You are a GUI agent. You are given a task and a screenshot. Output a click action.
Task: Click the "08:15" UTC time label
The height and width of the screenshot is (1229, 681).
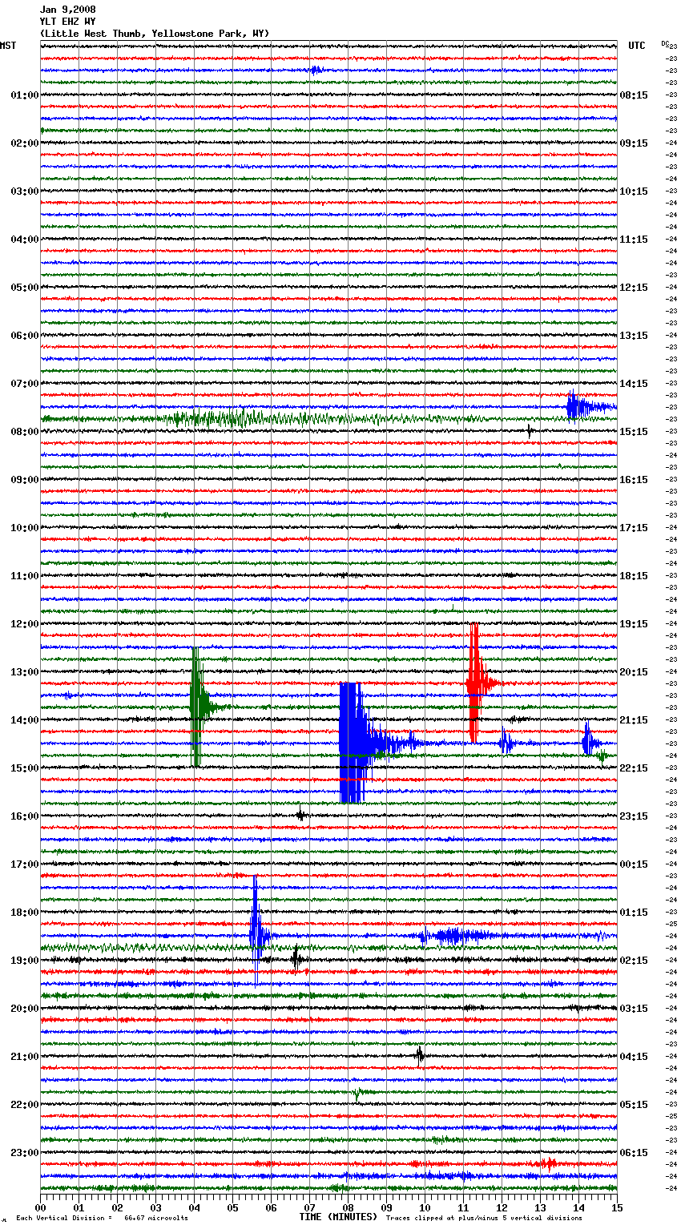pyautogui.click(x=634, y=95)
